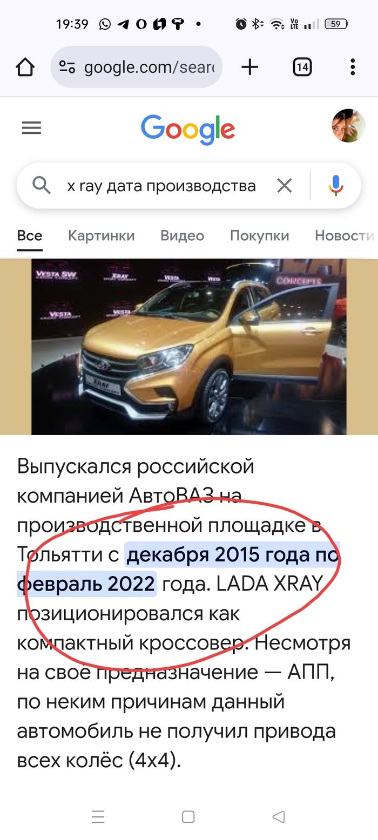
Task: Switch to the Видео tab
Action: coord(182,236)
